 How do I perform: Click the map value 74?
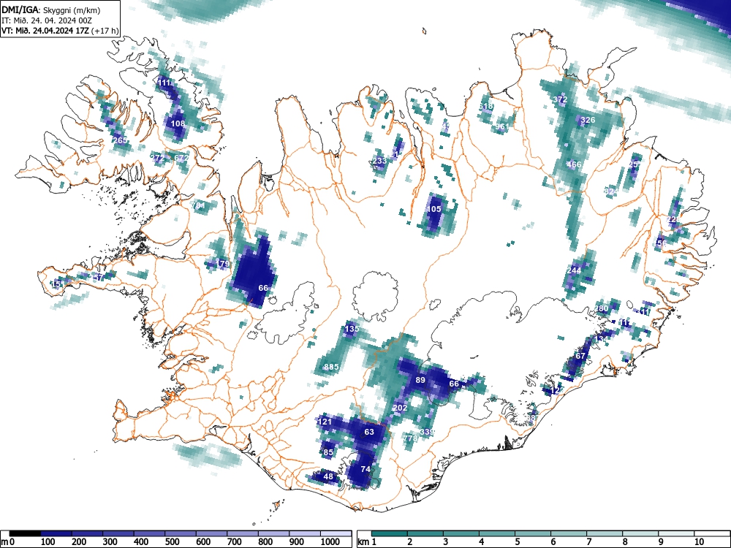coord(365,469)
